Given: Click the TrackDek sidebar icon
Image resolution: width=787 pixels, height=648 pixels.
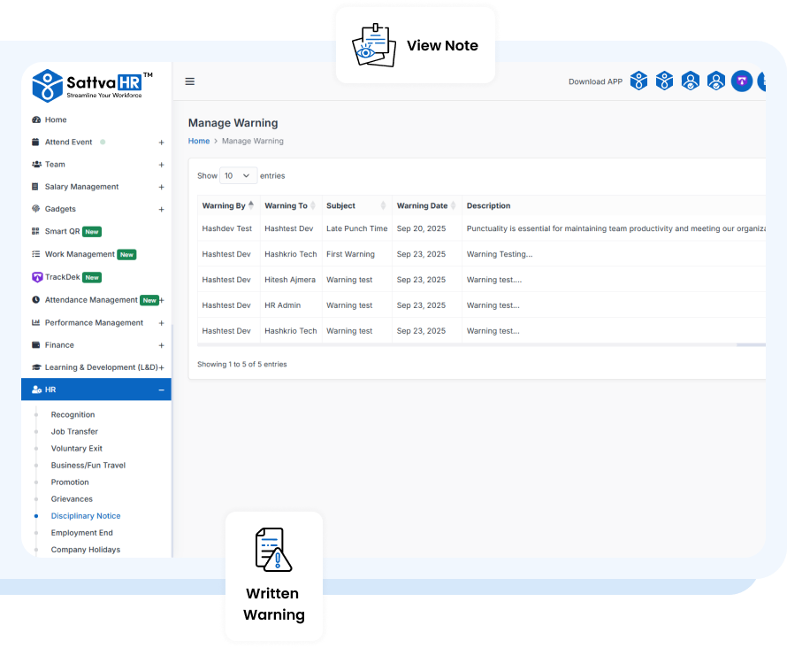Looking at the screenshot, I should coord(36,277).
